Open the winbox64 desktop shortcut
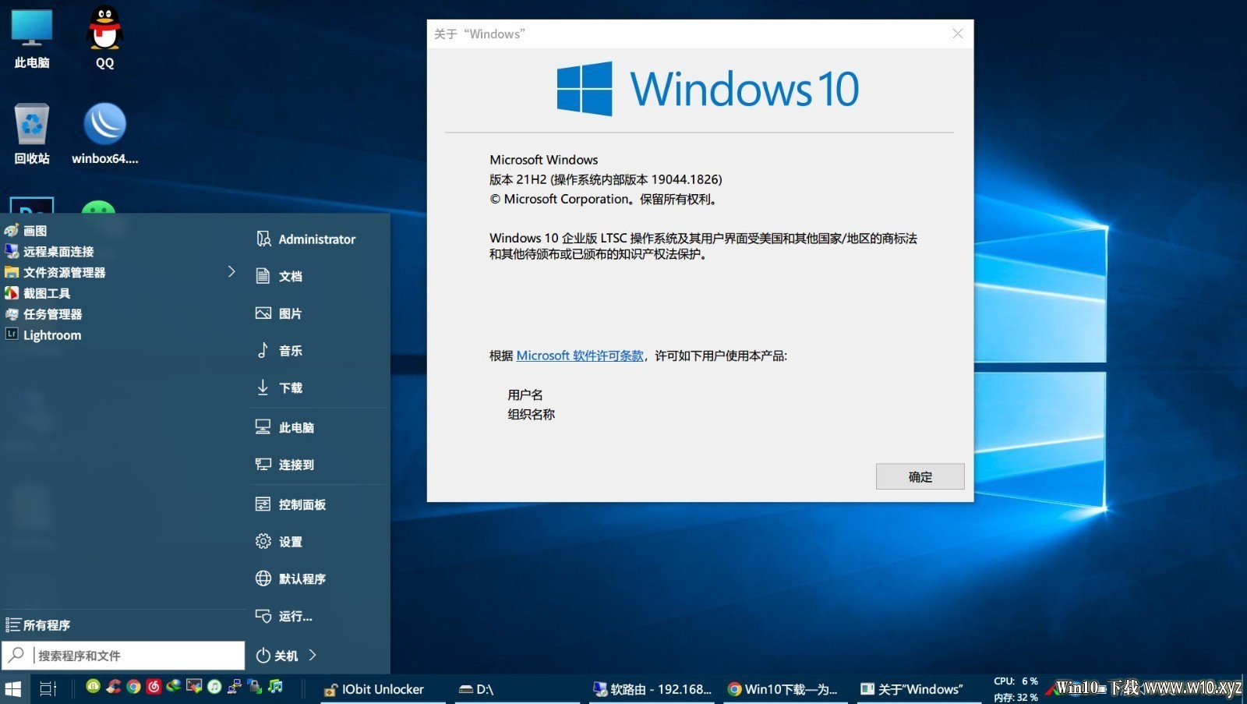Viewport: 1247px width, 704px height. pyautogui.click(x=104, y=134)
